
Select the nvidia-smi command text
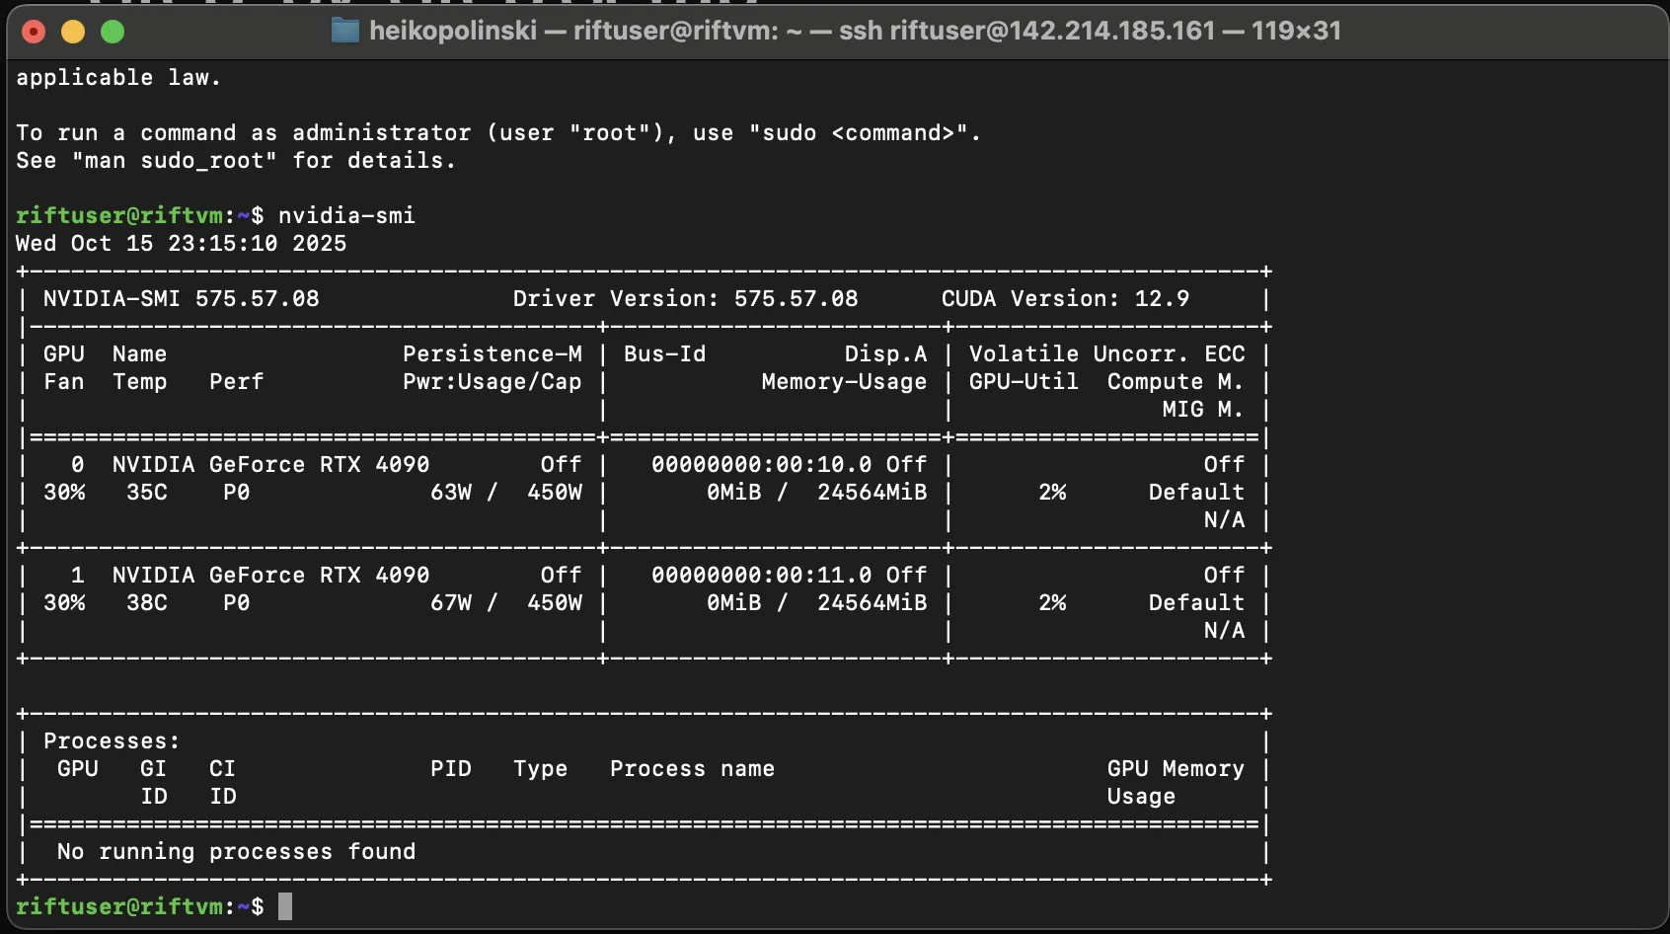click(x=347, y=215)
